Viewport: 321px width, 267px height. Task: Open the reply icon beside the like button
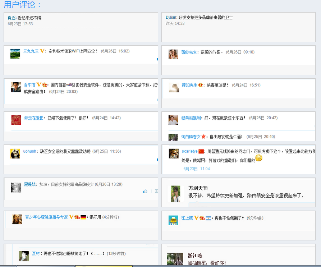point(156,191)
